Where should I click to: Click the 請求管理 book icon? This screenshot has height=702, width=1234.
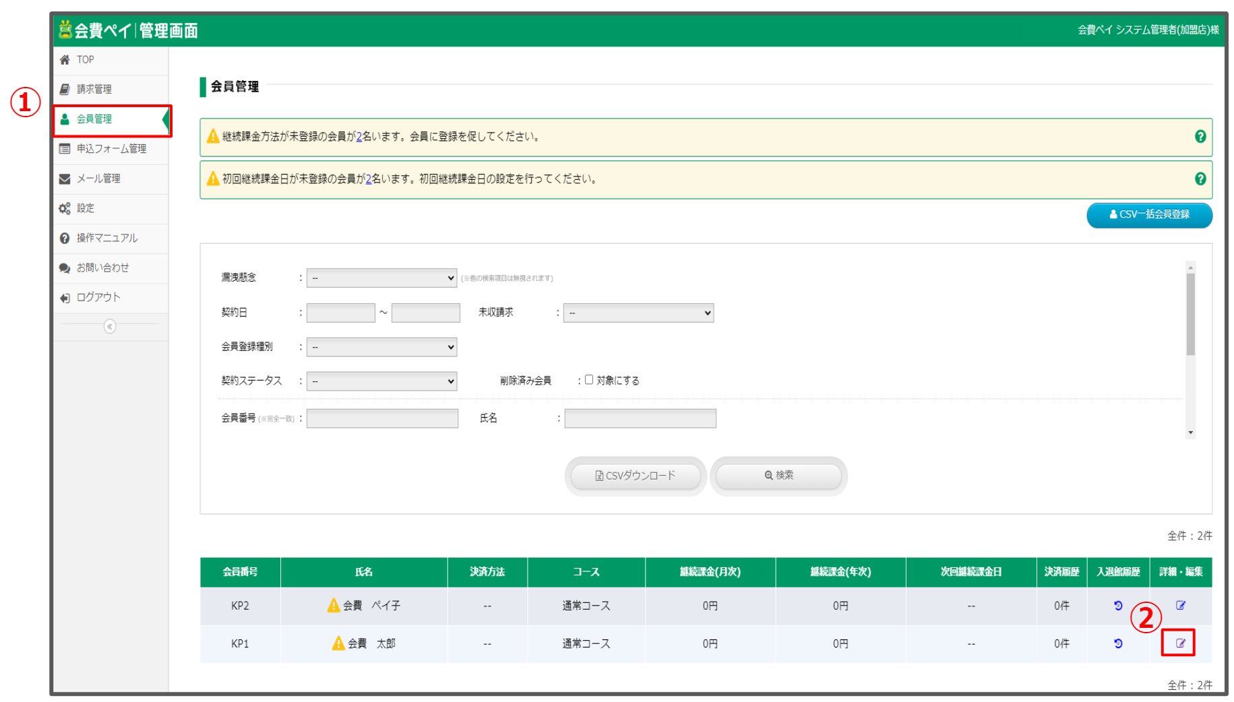65,89
